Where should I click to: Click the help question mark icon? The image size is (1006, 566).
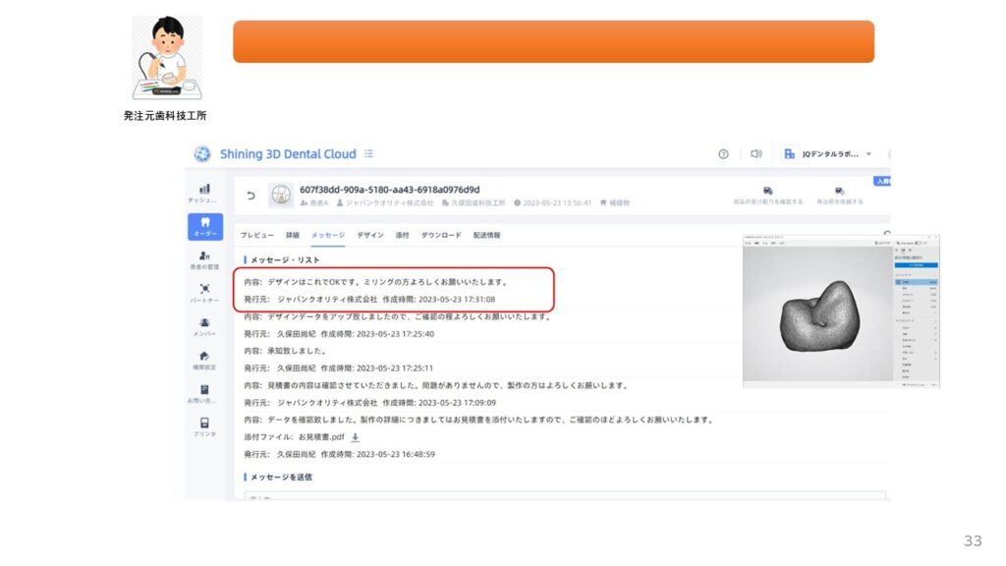[x=724, y=154]
